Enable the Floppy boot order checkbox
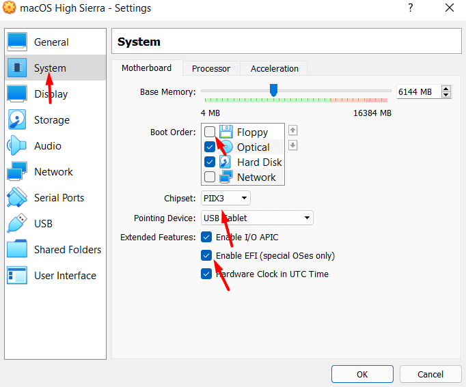The height and width of the screenshot is (387, 466). [x=210, y=132]
